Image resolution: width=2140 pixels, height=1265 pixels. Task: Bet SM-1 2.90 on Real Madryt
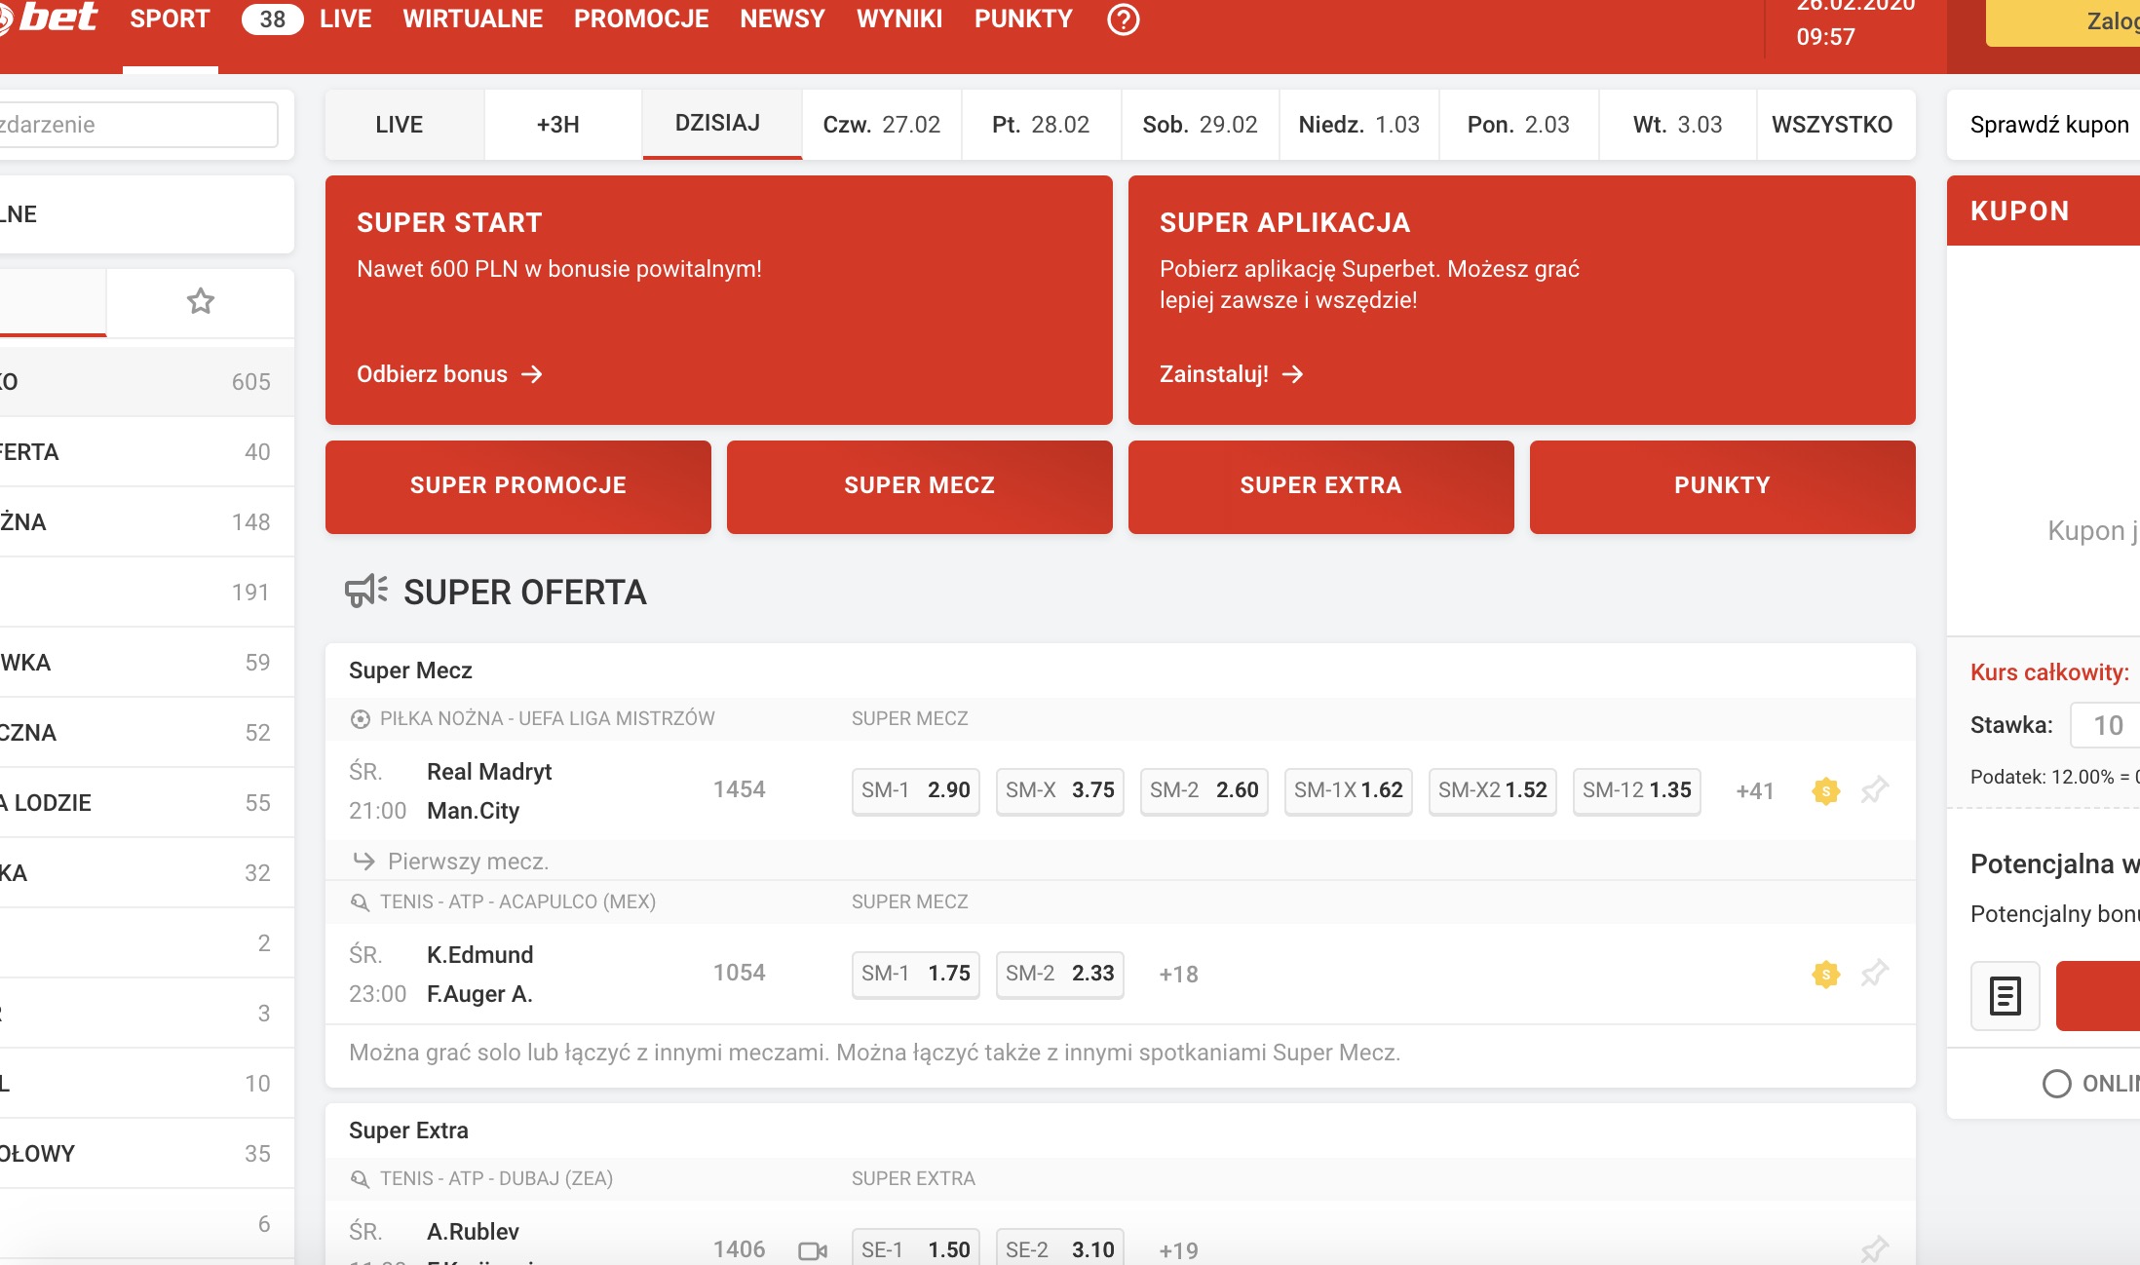point(916,790)
